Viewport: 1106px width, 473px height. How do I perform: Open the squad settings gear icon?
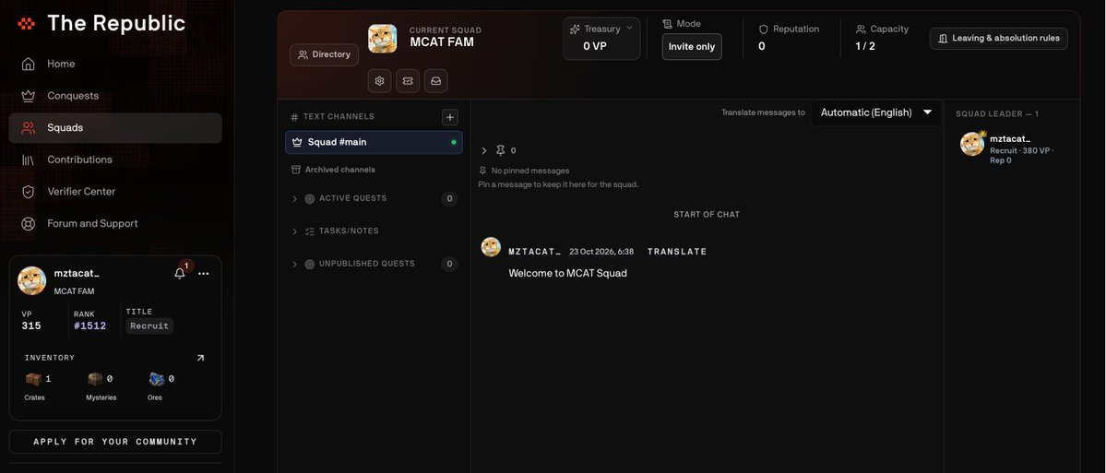[379, 81]
